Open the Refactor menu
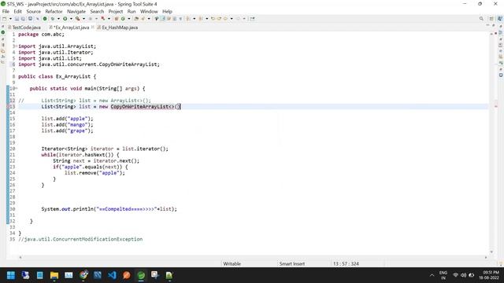Viewport: 504px width, 283px height. [54, 11]
